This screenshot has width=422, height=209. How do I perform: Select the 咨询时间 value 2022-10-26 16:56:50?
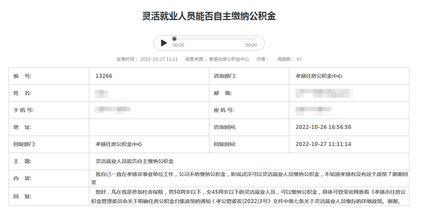(323, 127)
